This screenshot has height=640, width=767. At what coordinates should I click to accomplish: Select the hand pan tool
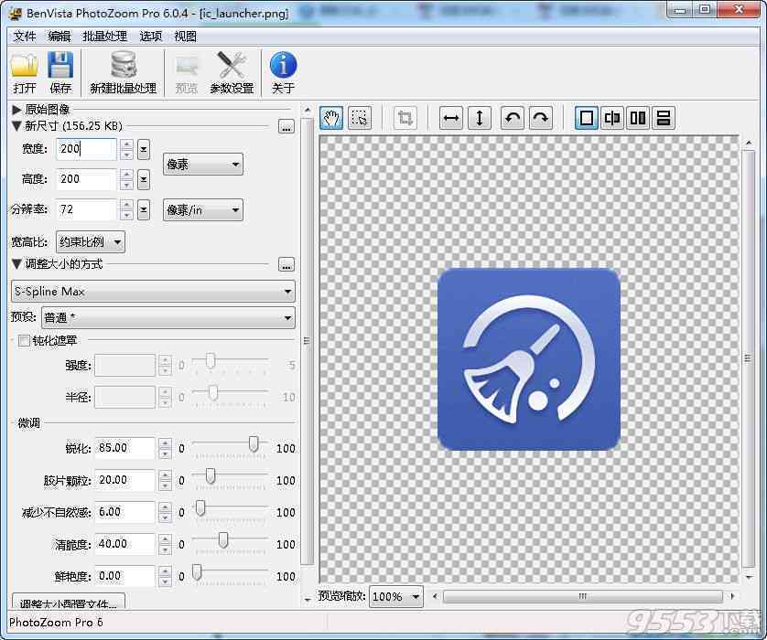[331, 118]
